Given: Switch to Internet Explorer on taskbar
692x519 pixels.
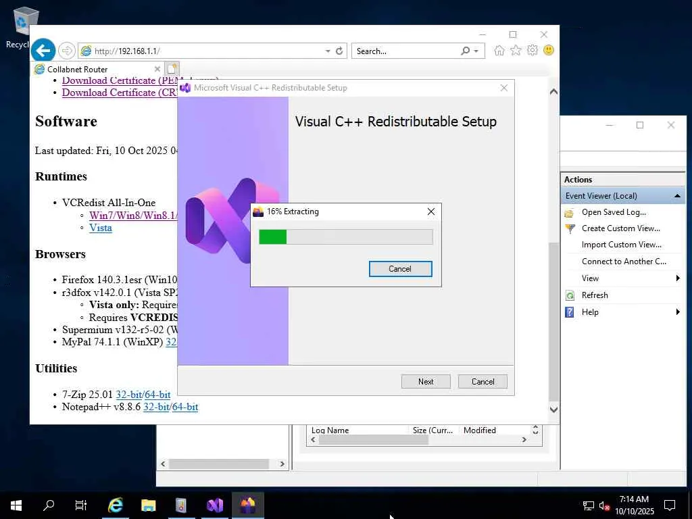Looking at the screenshot, I should (x=115, y=505).
